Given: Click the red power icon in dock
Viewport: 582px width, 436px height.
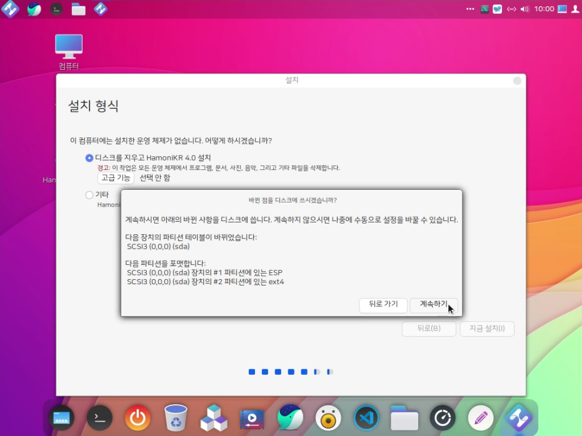Looking at the screenshot, I should click(x=138, y=417).
